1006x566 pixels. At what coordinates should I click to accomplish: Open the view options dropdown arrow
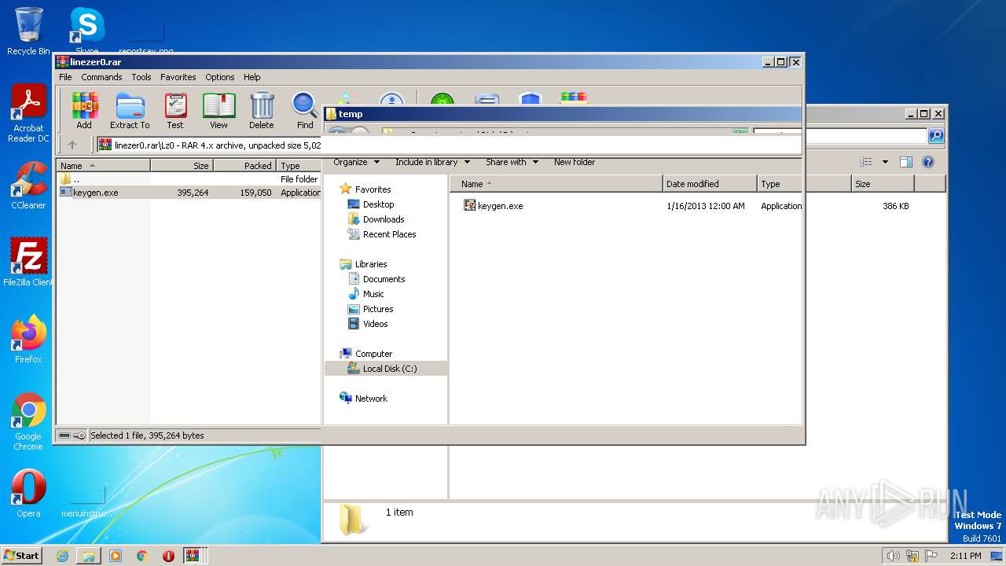(x=885, y=162)
